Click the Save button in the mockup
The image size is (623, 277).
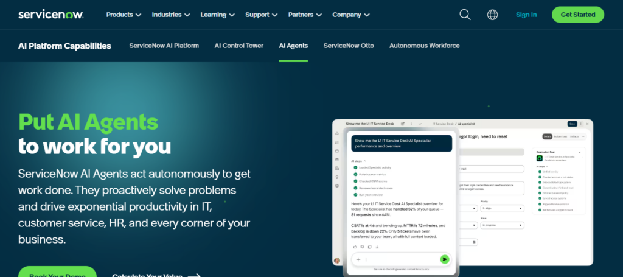572,124
